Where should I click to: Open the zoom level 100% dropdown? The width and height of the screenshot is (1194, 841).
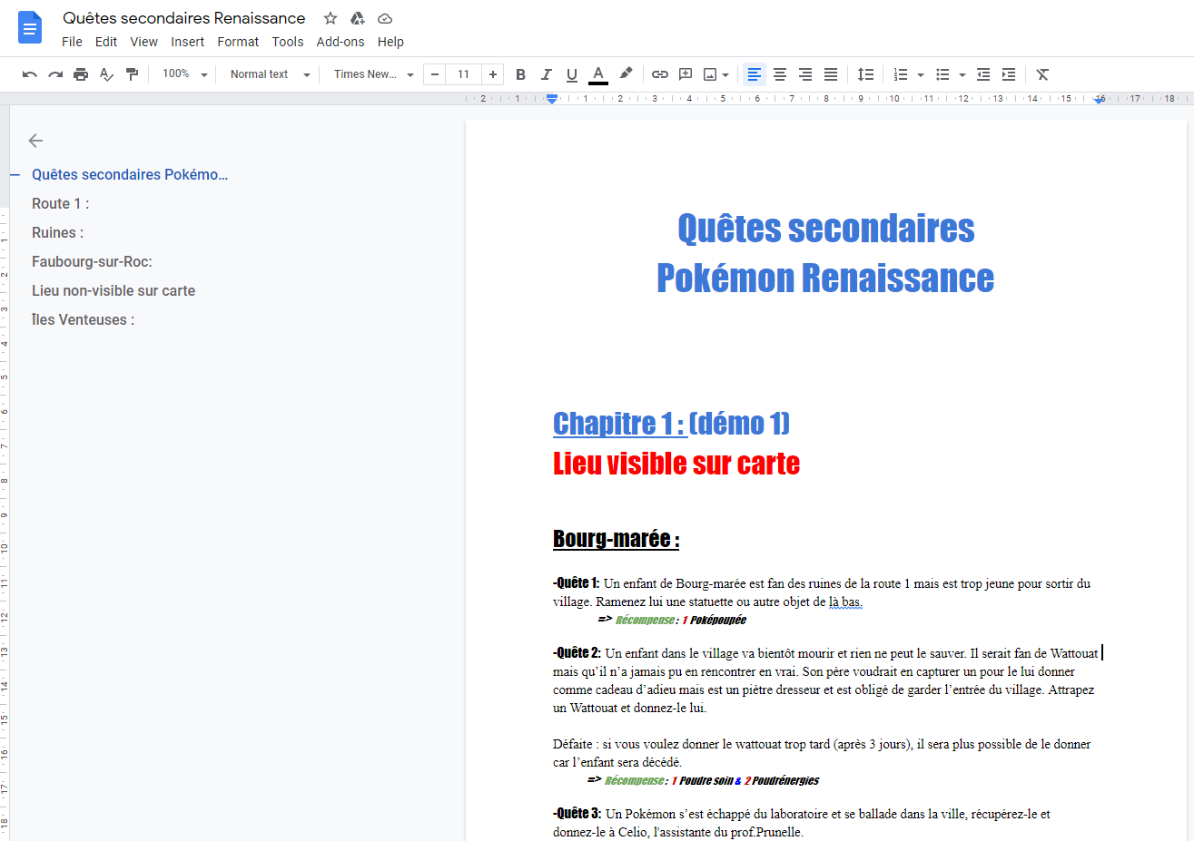coord(184,74)
